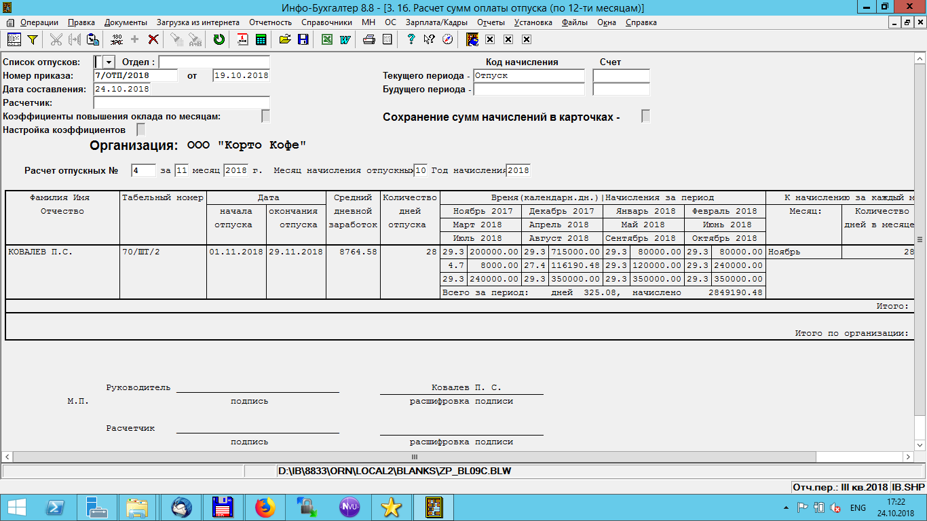This screenshot has width=927, height=521.
Task: Open the Отчетность menu
Action: click(270, 22)
